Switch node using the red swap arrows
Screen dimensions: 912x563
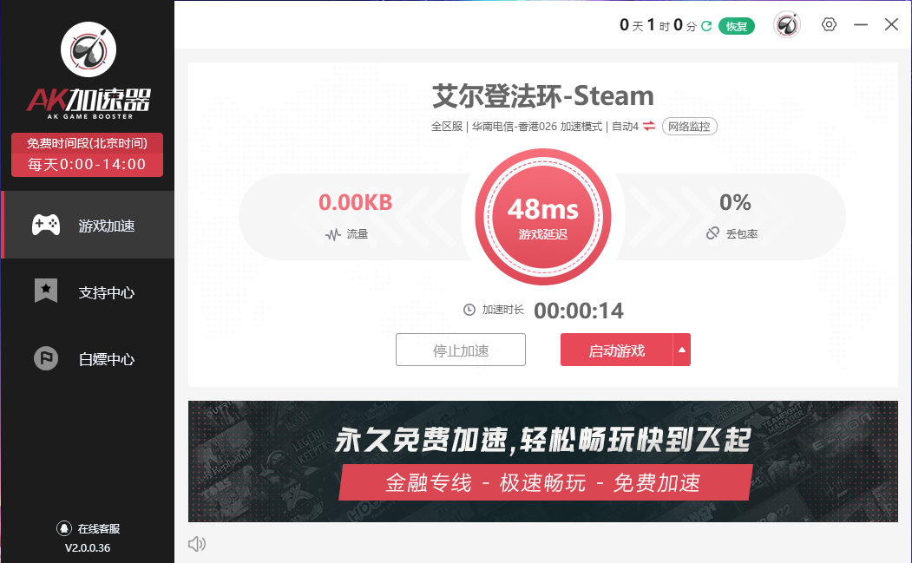pos(649,126)
